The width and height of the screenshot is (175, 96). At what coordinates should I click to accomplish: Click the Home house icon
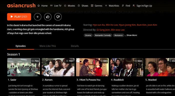pos(38,5)
